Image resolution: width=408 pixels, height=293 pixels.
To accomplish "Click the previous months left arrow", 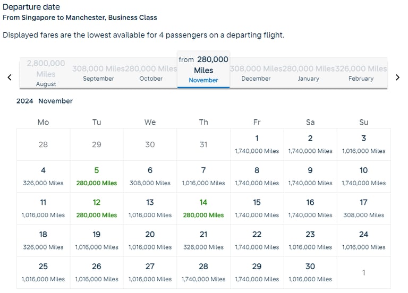I will point(10,77).
